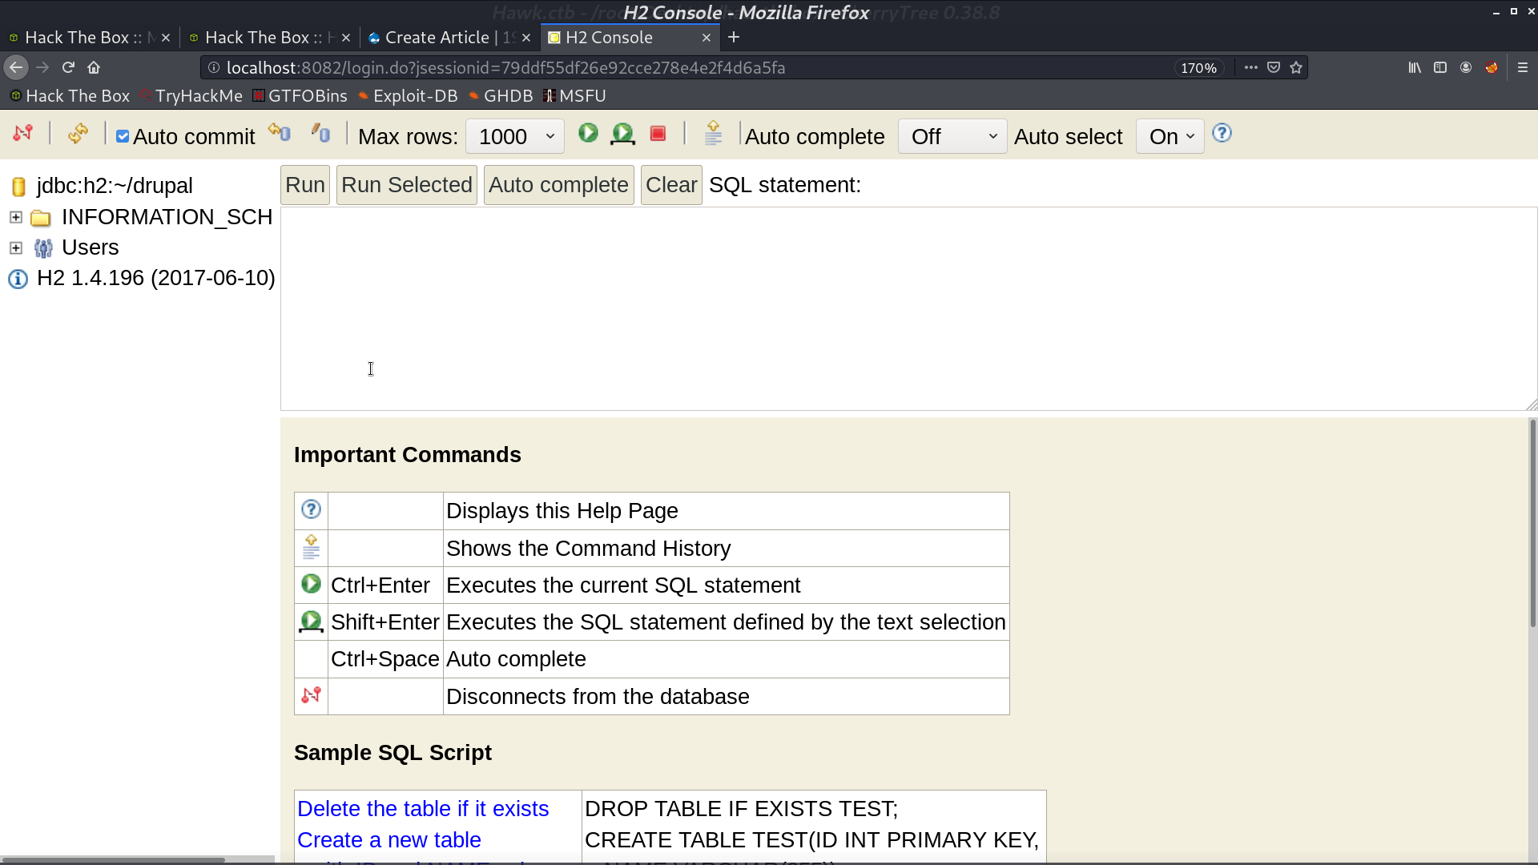Click 'Delete the table if it exists' link
The height and width of the screenshot is (865, 1538).
(x=423, y=809)
